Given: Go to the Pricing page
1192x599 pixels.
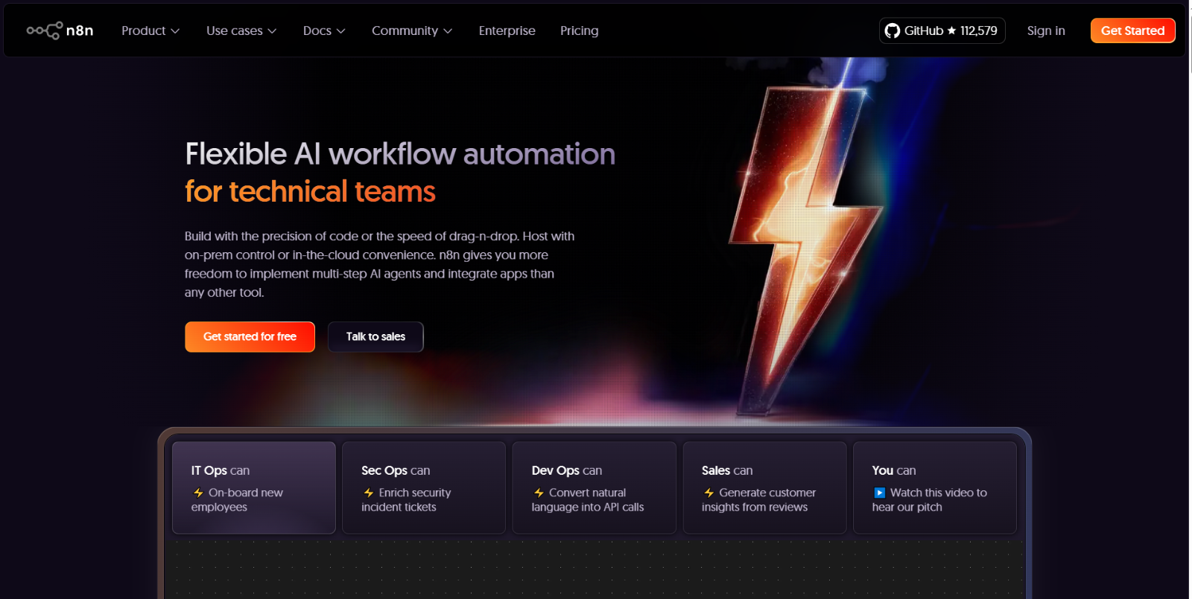Looking at the screenshot, I should (579, 31).
